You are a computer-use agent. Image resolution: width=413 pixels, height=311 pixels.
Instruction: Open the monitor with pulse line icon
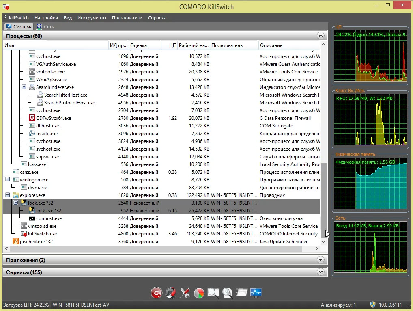click(x=256, y=292)
